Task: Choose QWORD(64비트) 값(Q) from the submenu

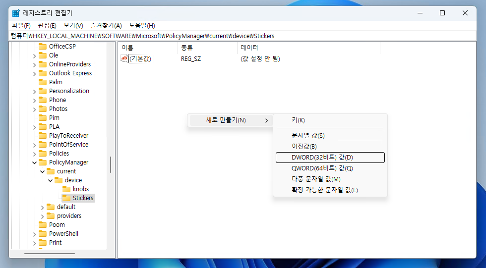Action: click(330, 168)
